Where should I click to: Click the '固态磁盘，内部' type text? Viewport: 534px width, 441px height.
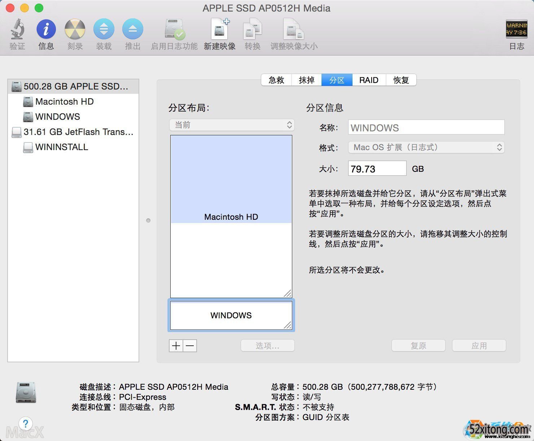click(147, 407)
